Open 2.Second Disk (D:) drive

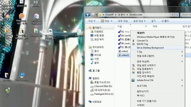coord(101,86)
